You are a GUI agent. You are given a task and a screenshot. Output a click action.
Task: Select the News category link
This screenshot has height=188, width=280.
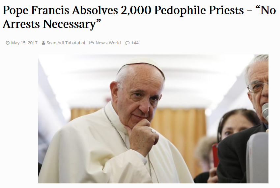[x=101, y=43]
